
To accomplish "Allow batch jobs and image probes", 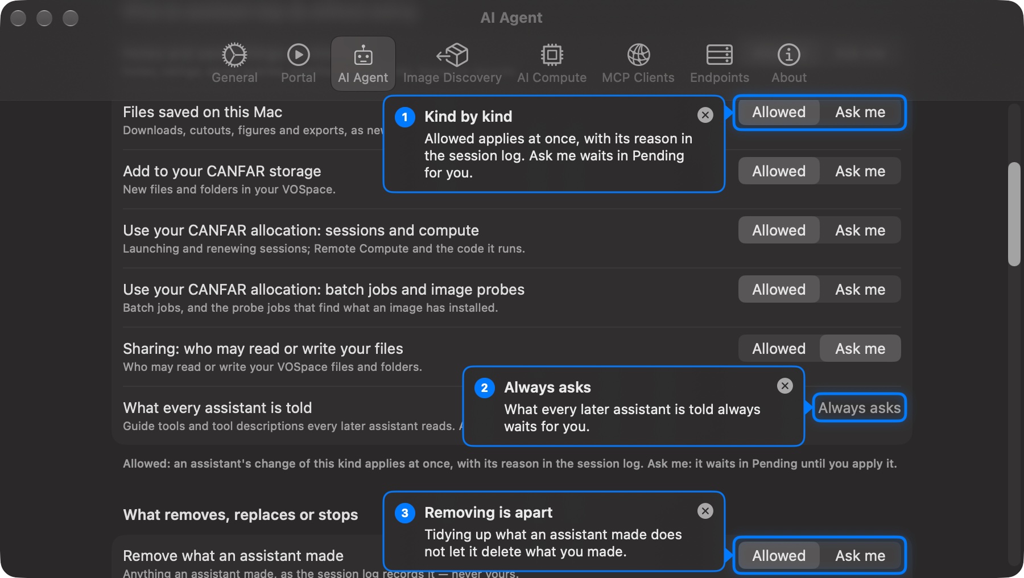I will tap(779, 290).
